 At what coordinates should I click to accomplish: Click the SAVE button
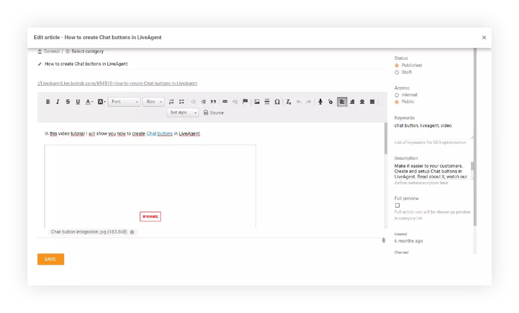click(x=51, y=259)
